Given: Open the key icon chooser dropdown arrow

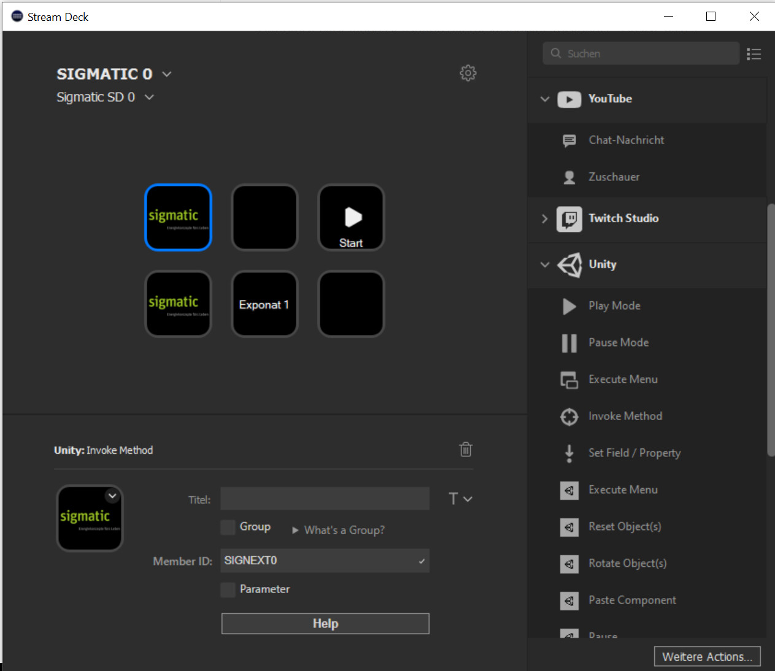Looking at the screenshot, I should (x=112, y=496).
